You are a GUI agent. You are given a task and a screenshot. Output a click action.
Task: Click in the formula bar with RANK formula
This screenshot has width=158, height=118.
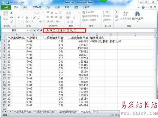click(64, 30)
